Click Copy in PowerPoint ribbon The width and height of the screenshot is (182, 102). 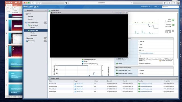click(15, 10)
